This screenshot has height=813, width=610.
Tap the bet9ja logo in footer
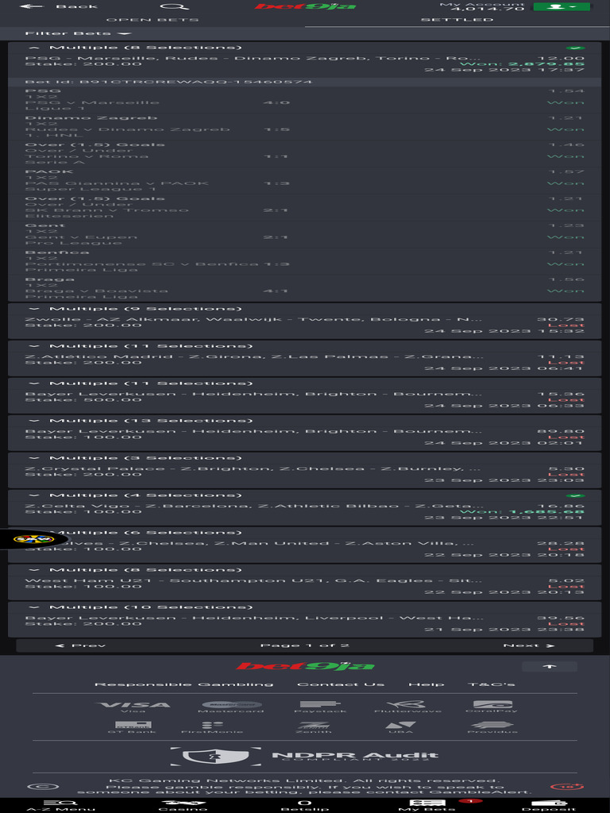305,666
